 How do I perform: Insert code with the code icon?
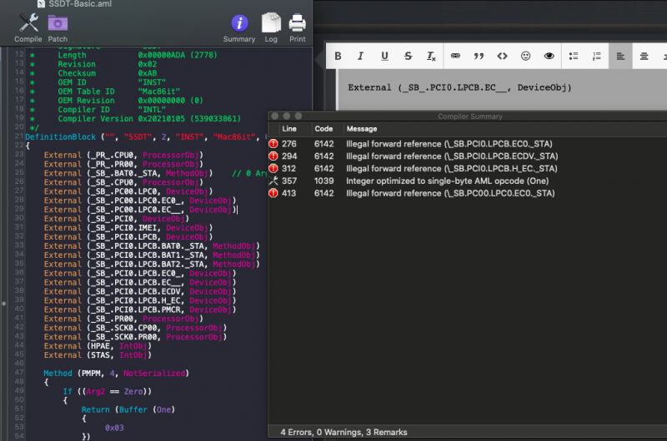502,57
